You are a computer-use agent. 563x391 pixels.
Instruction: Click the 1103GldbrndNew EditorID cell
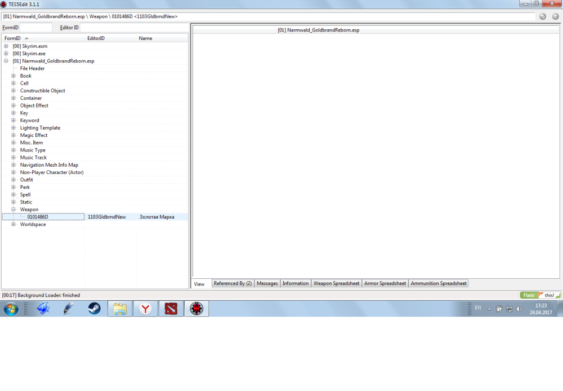click(107, 217)
